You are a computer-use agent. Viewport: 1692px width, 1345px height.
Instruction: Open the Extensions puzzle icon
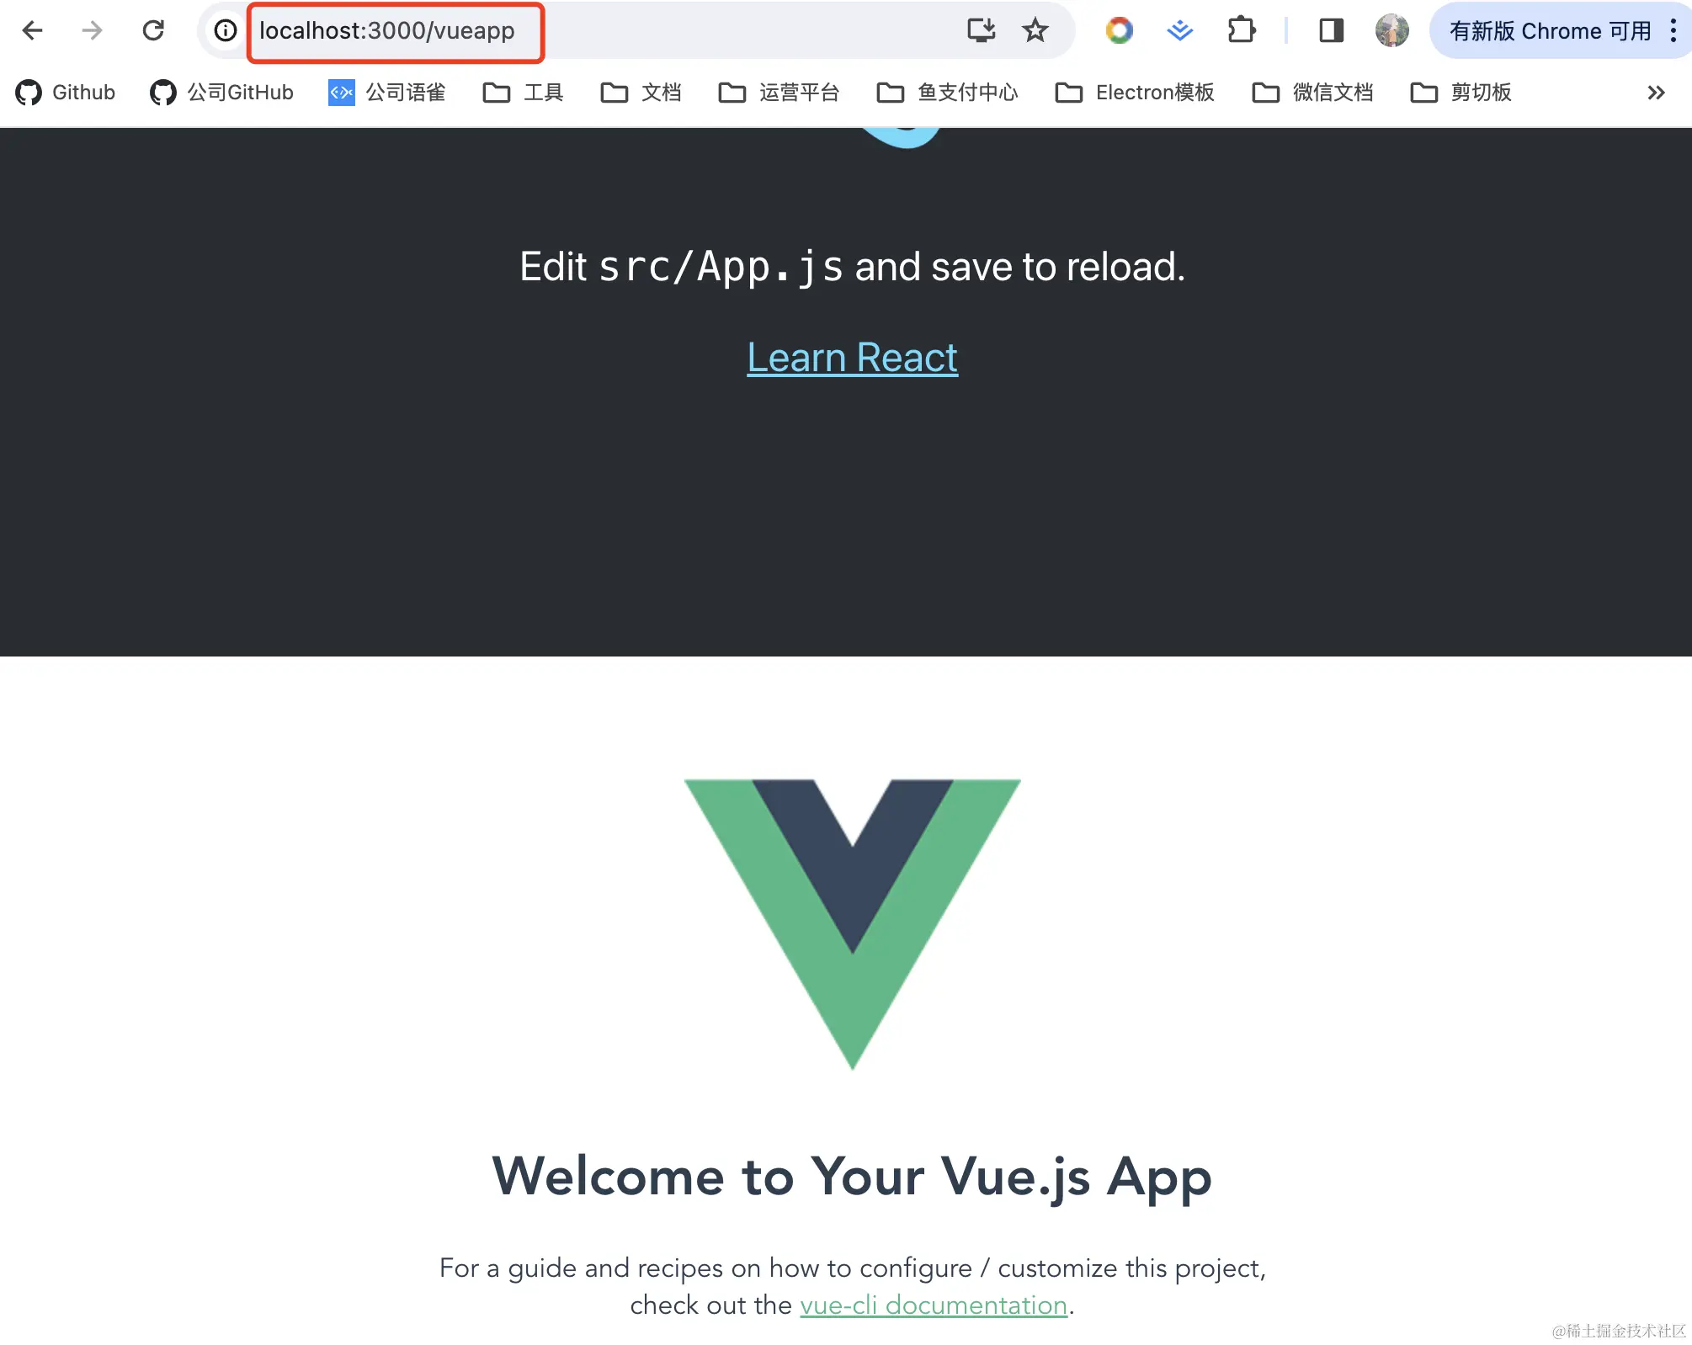tap(1242, 31)
